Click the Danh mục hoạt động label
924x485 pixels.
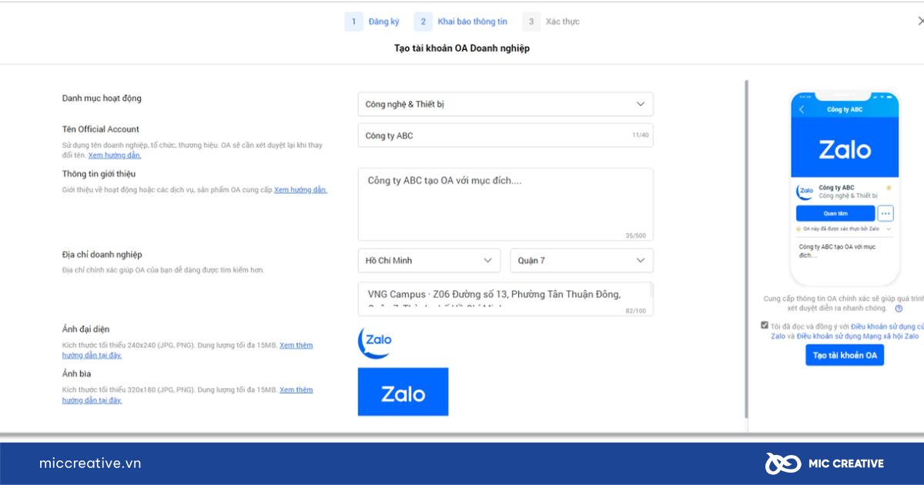tap(102, 99)
